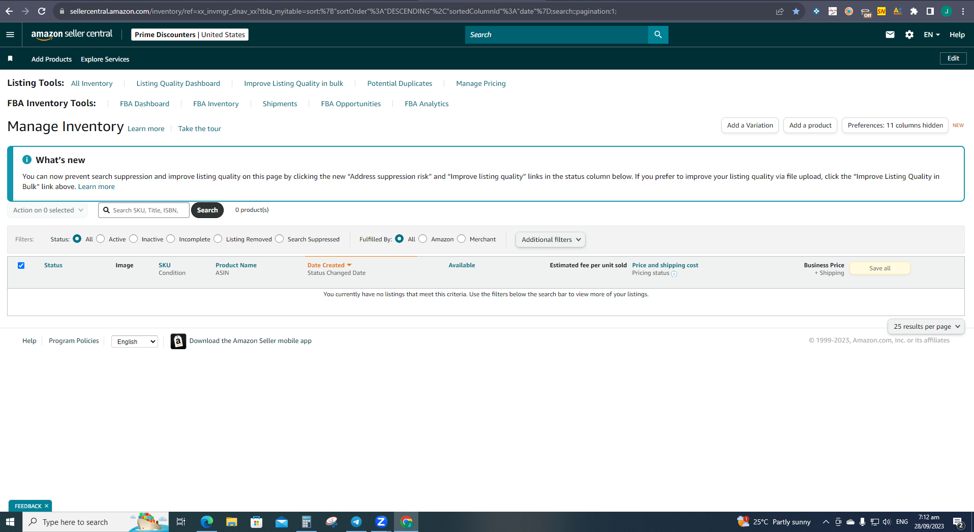The height and width of the screenshot is (532, 974).
Task: Open the English language dropdown in footer
Action: point(135,341)
